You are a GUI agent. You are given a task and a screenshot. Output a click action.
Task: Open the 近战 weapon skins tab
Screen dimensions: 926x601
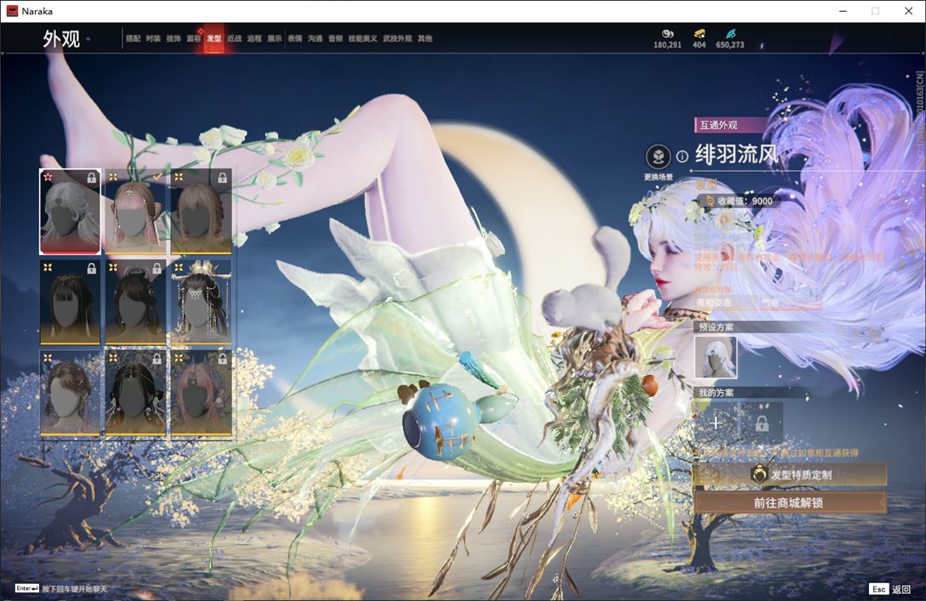pyautogui.click(x=235, y=38)
